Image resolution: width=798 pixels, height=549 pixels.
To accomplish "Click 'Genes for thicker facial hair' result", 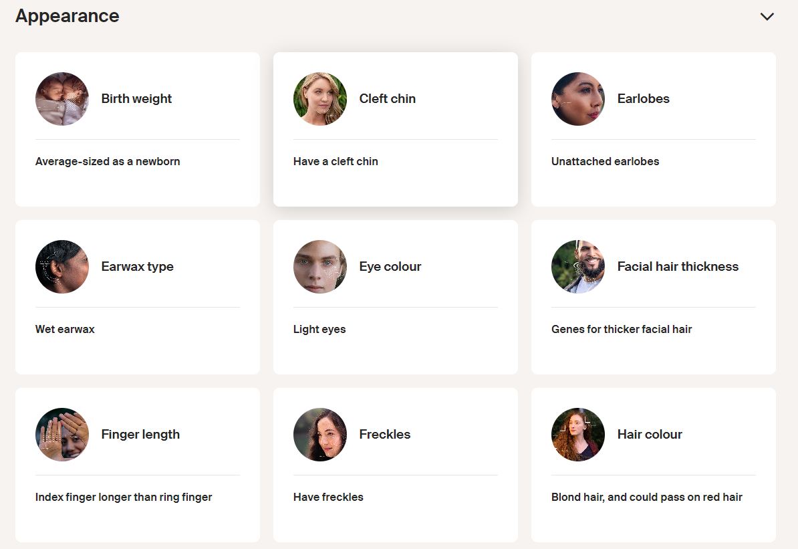I will 621,329.
